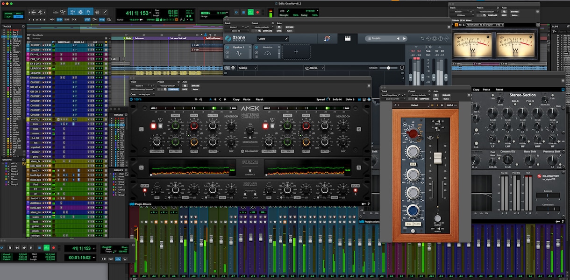Viewport: 570px width, 280px height.
Task: Open Ozone help question mark icon
Action: 441,39
